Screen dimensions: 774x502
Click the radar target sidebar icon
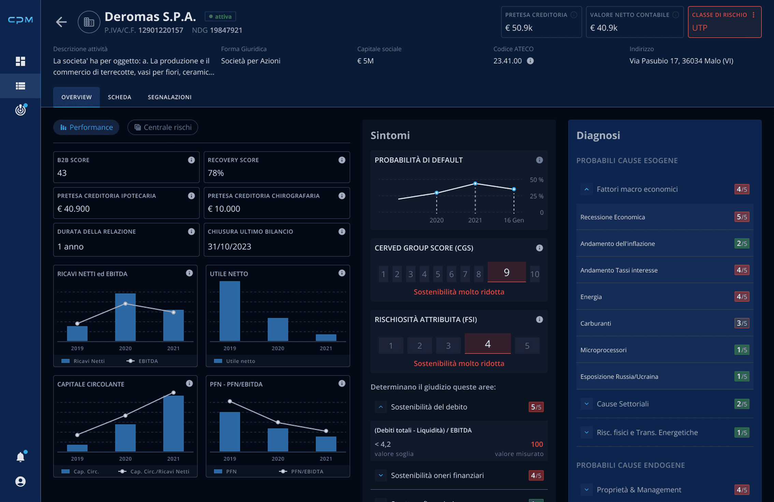20,110
